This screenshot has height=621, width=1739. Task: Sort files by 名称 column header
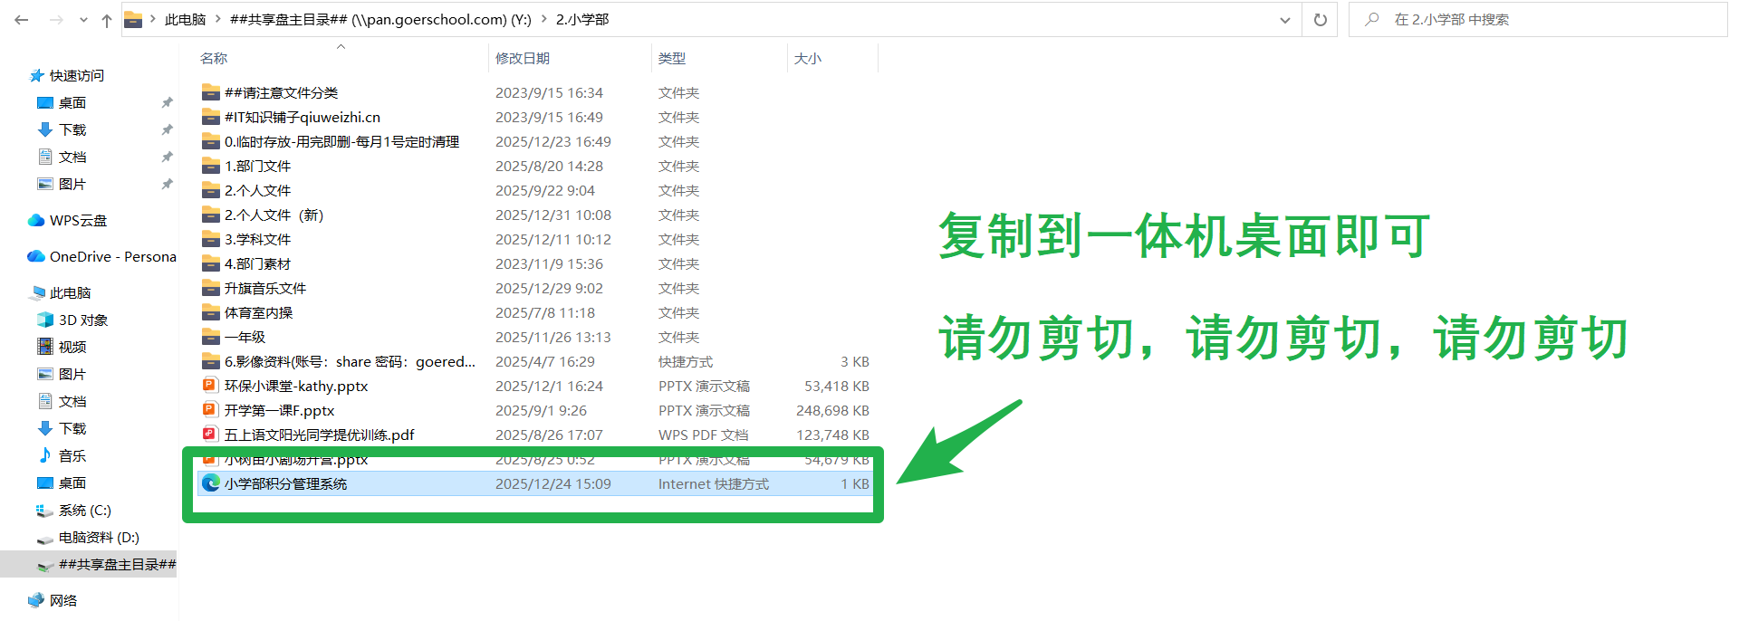[214, 58]
